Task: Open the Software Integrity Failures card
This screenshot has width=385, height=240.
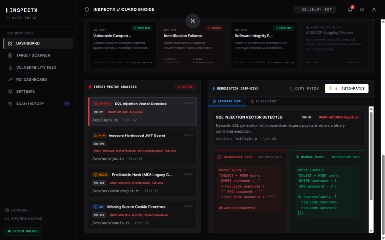Action: [264, 45]
